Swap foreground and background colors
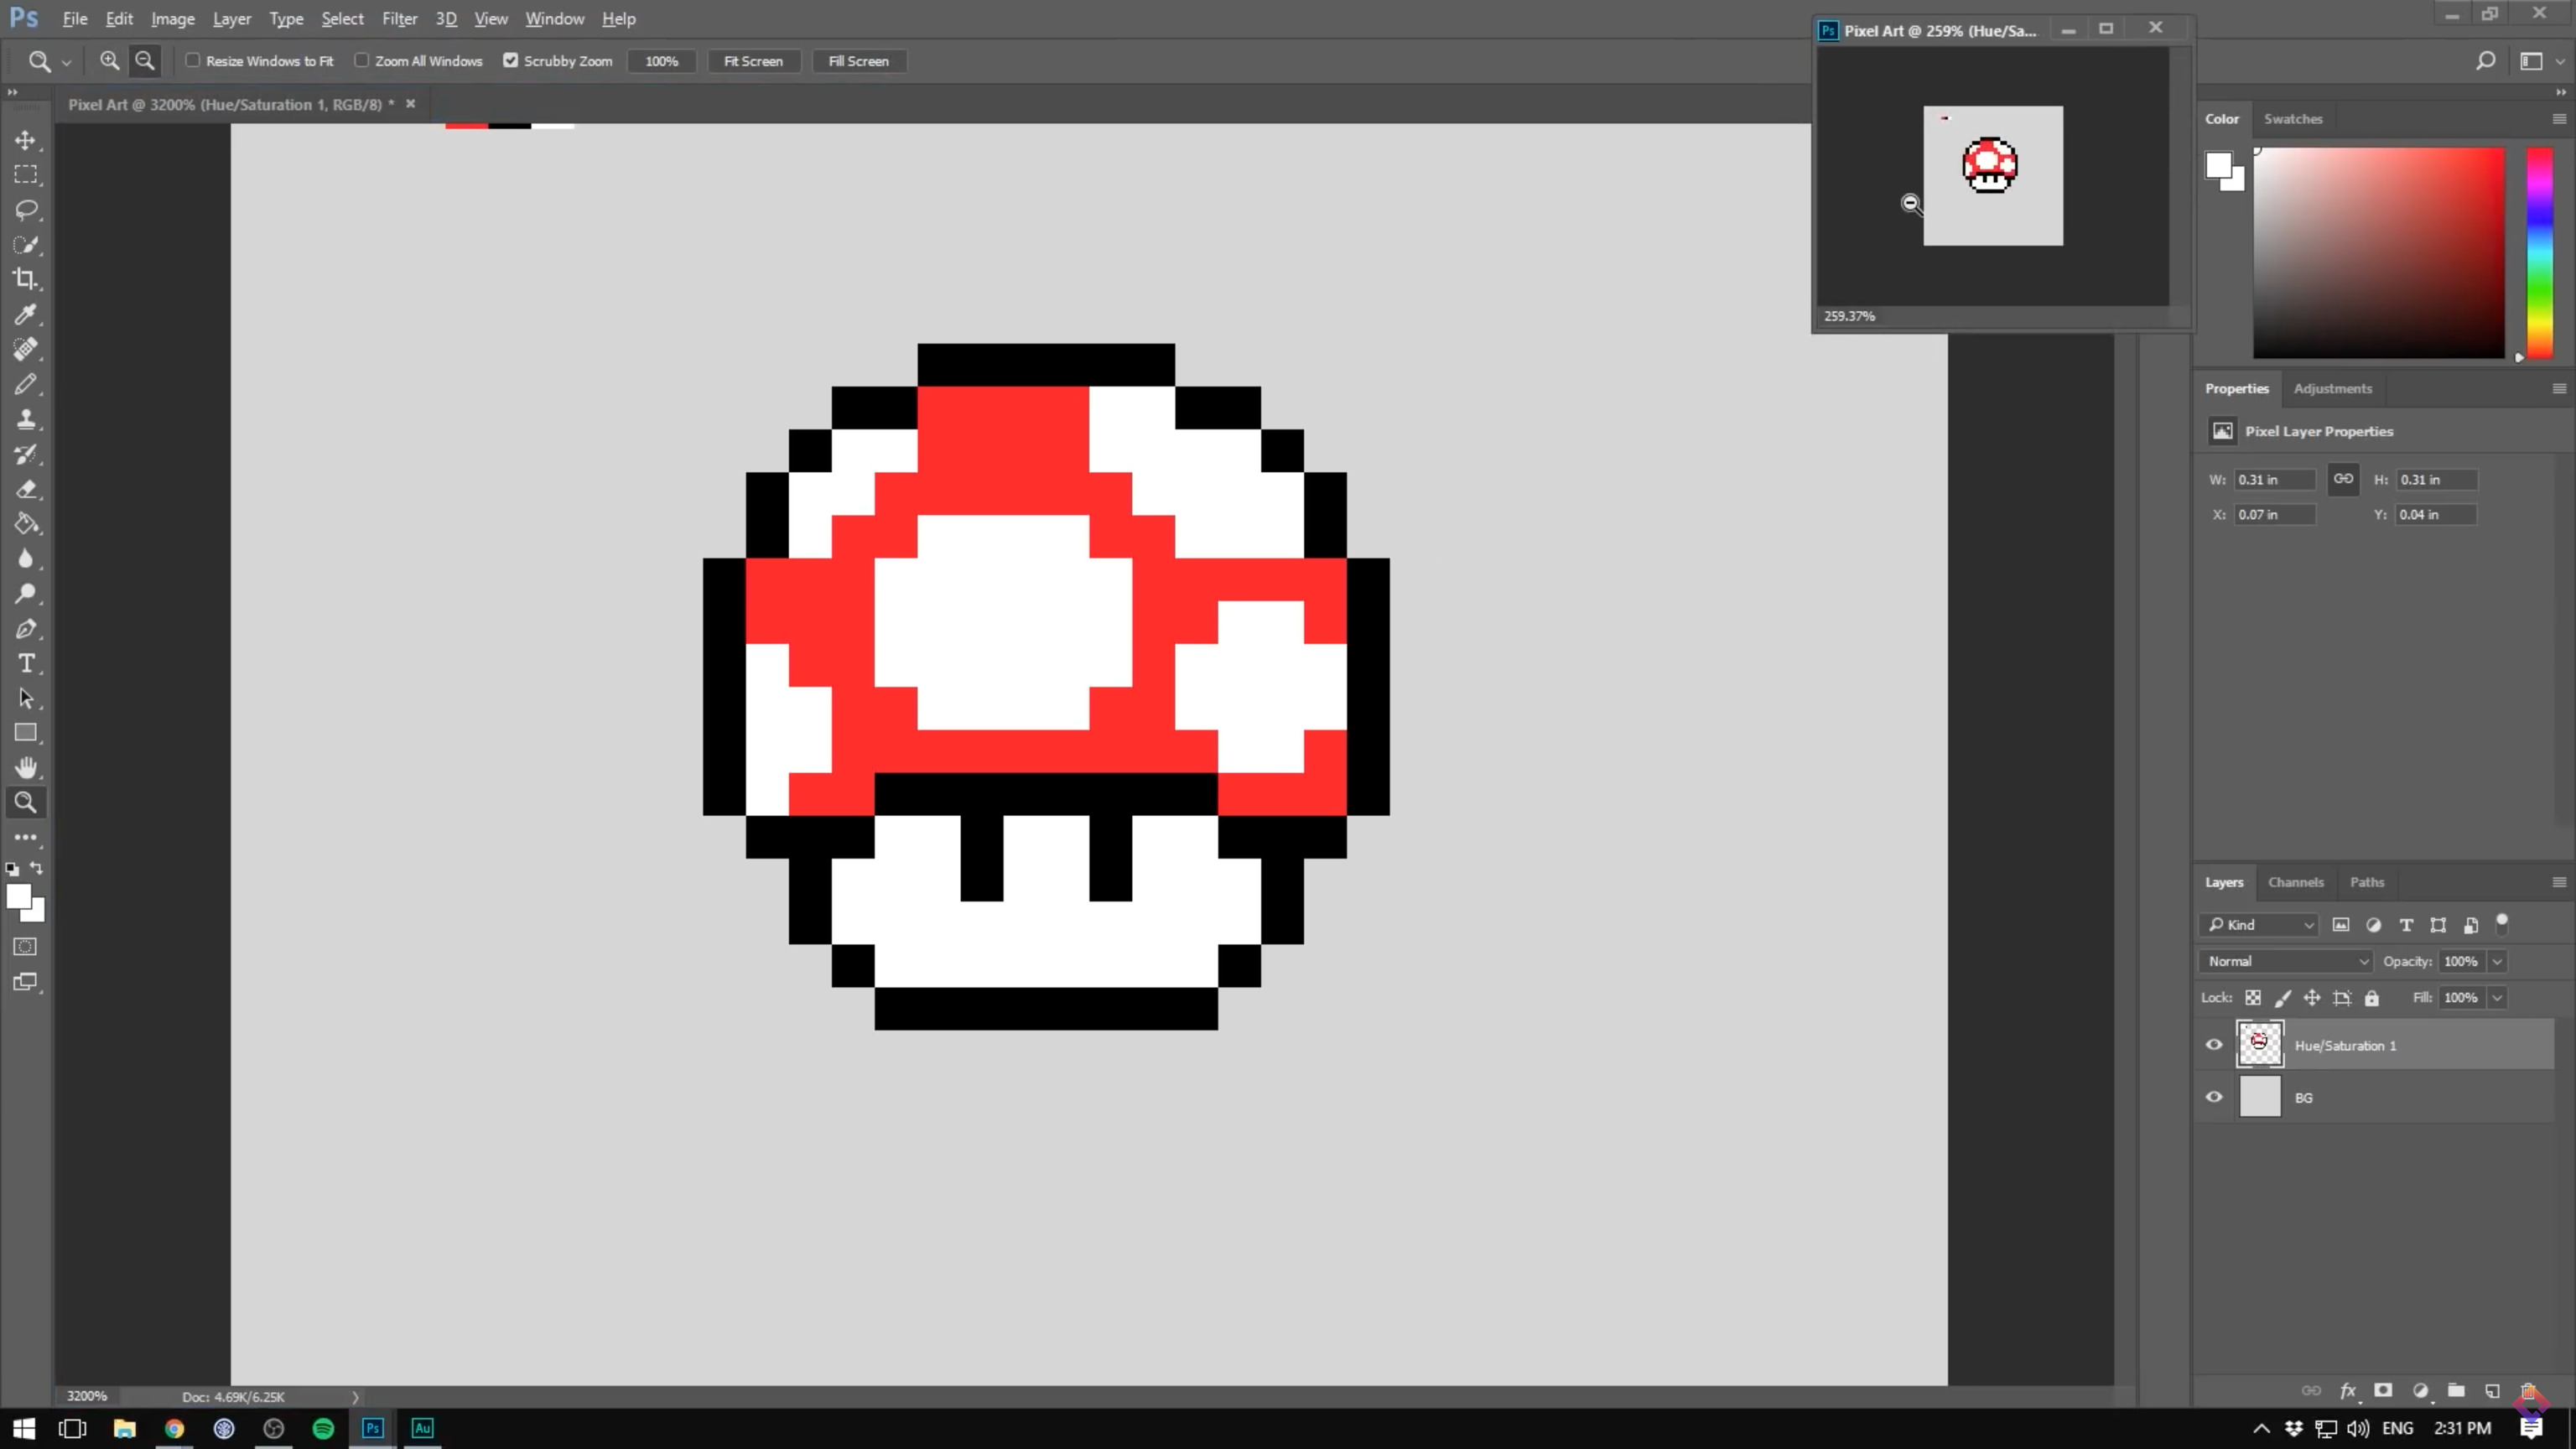Viewport: 2576px width, 1449px height. [x=37, y=868]
